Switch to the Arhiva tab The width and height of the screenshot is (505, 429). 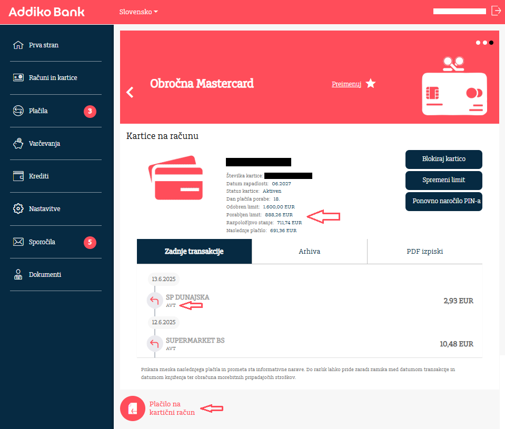pyautogui.click(x=310, y=252)
